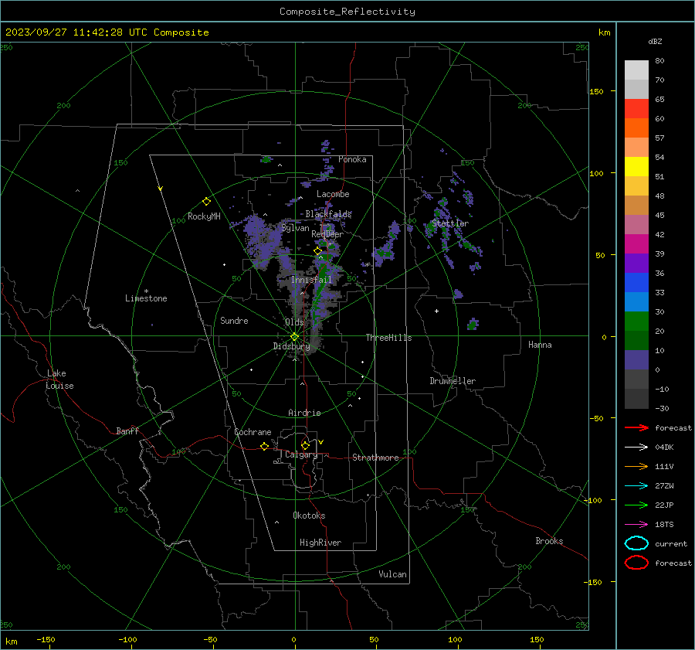This screenshot has height=650, width=695.
Task: Select the Vulcan label
Action: coord(393,574)
